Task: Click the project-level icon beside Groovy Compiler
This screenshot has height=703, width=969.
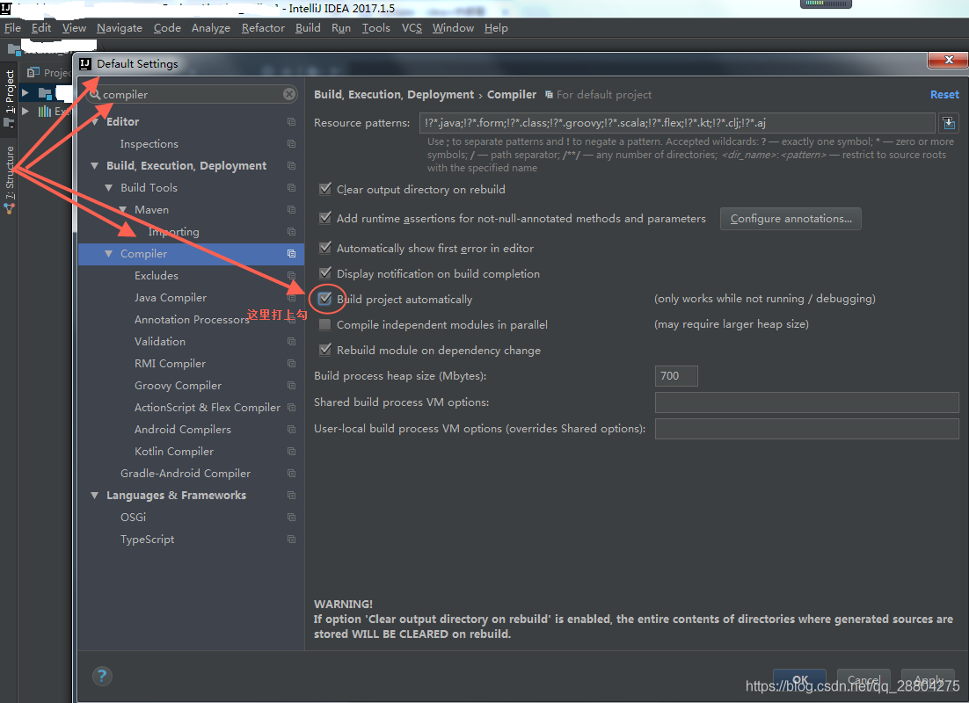Action: point(291,386)
